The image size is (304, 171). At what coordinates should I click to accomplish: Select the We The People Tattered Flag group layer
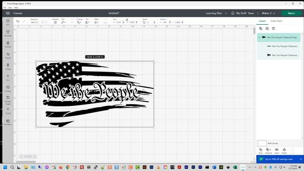(279, 38)
